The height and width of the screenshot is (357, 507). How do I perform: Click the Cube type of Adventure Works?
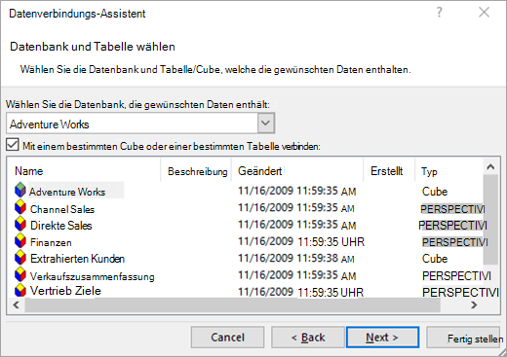[x=435, y=192]
